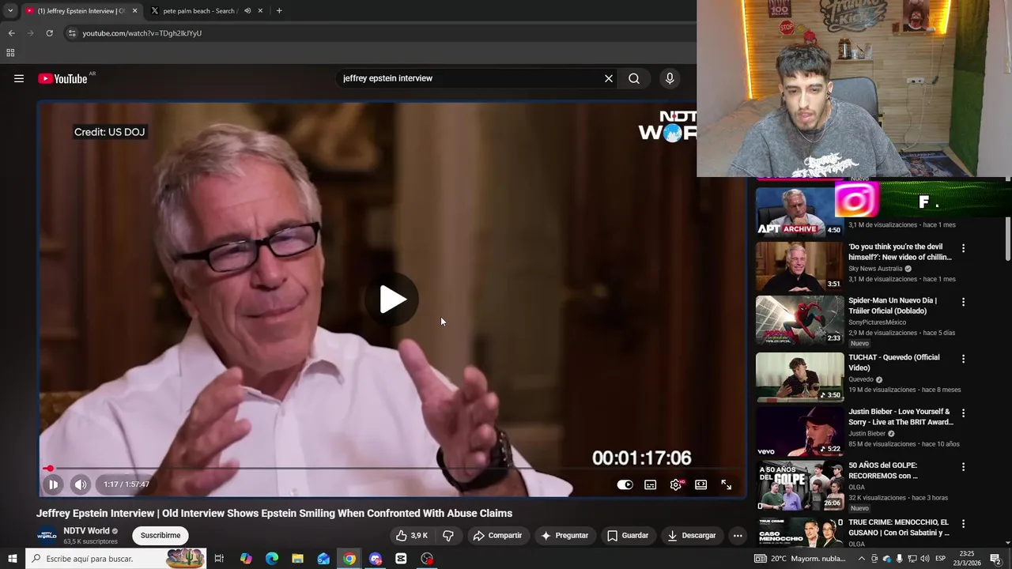Mute the audio indicator on the second tab

(247, 11)
